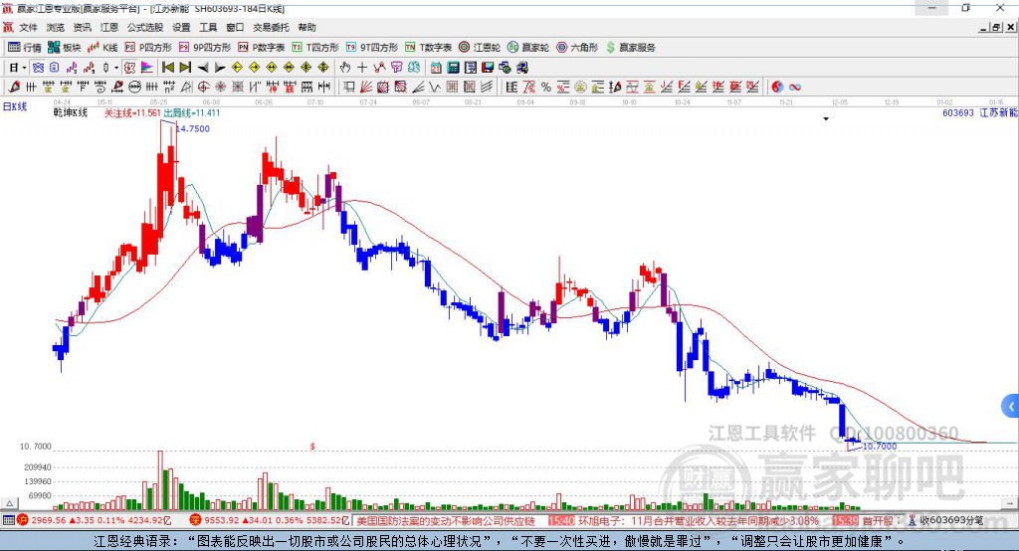
Task: Click the 乾坤K线 indicator label
Action: click(x=71, y=113)
